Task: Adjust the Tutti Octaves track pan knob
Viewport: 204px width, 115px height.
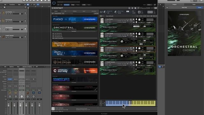Action: [25, 29]
